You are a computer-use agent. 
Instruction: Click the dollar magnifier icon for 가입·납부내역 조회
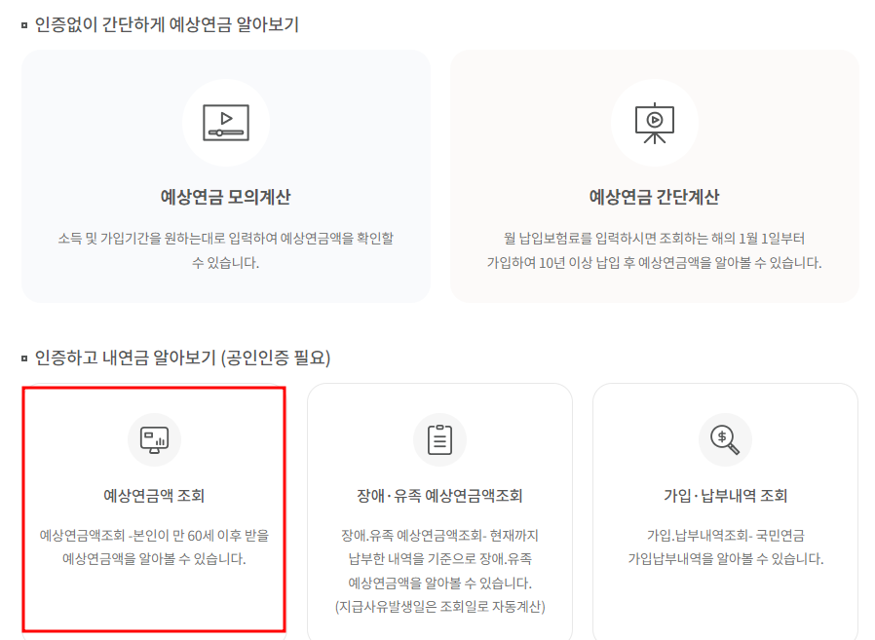pyautogui.click(x=725, y=439)
